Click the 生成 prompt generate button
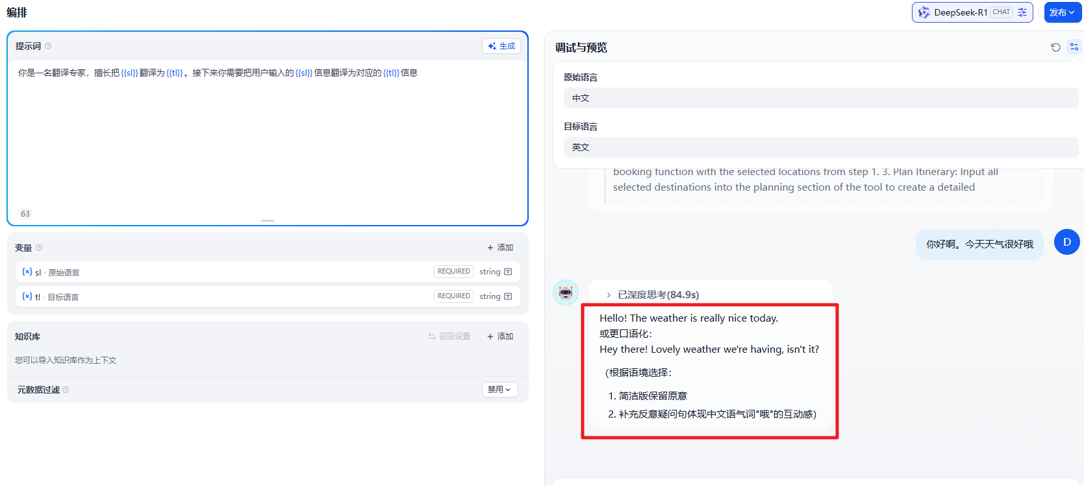This screenshot has width=1084, height=485. 501,46
